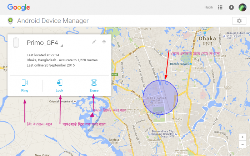
Task: Click the Habib account name
Action: tap(209, 7)
